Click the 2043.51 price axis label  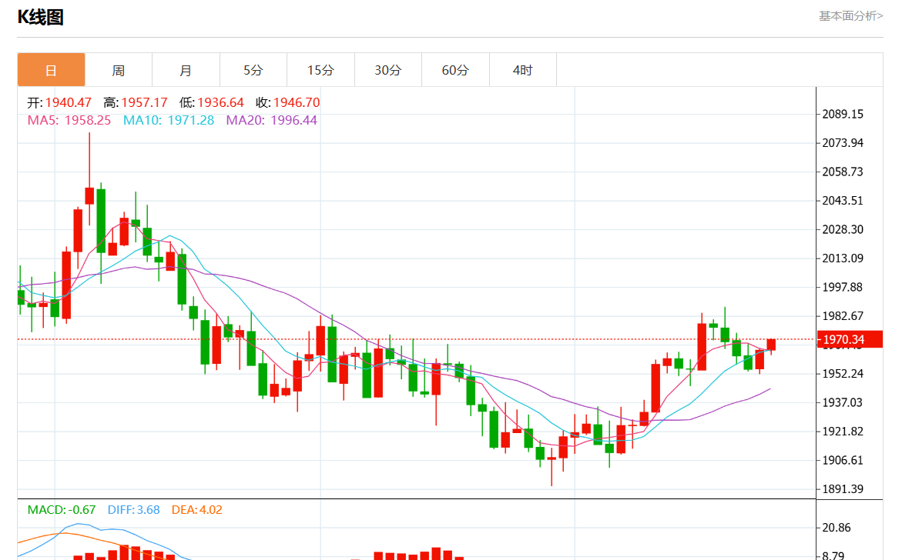tap(843, 201)
